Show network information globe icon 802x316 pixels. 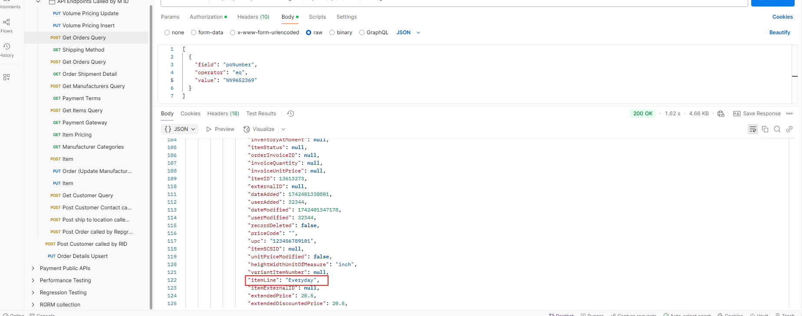click(721, 114)
